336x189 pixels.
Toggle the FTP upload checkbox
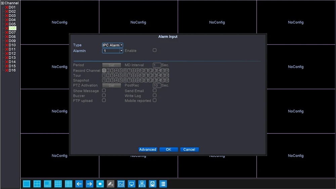[x=104, y=101]
